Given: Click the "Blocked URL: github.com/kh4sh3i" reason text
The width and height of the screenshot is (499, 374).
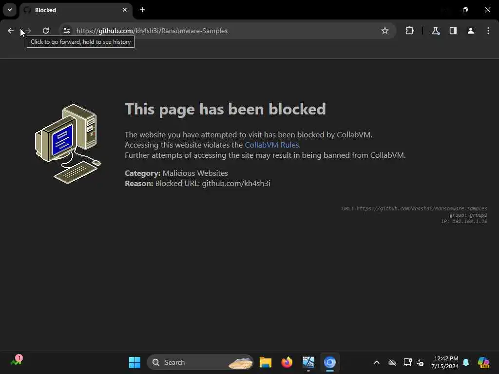Looking at the screenshot, I should (x=212, y=184).
